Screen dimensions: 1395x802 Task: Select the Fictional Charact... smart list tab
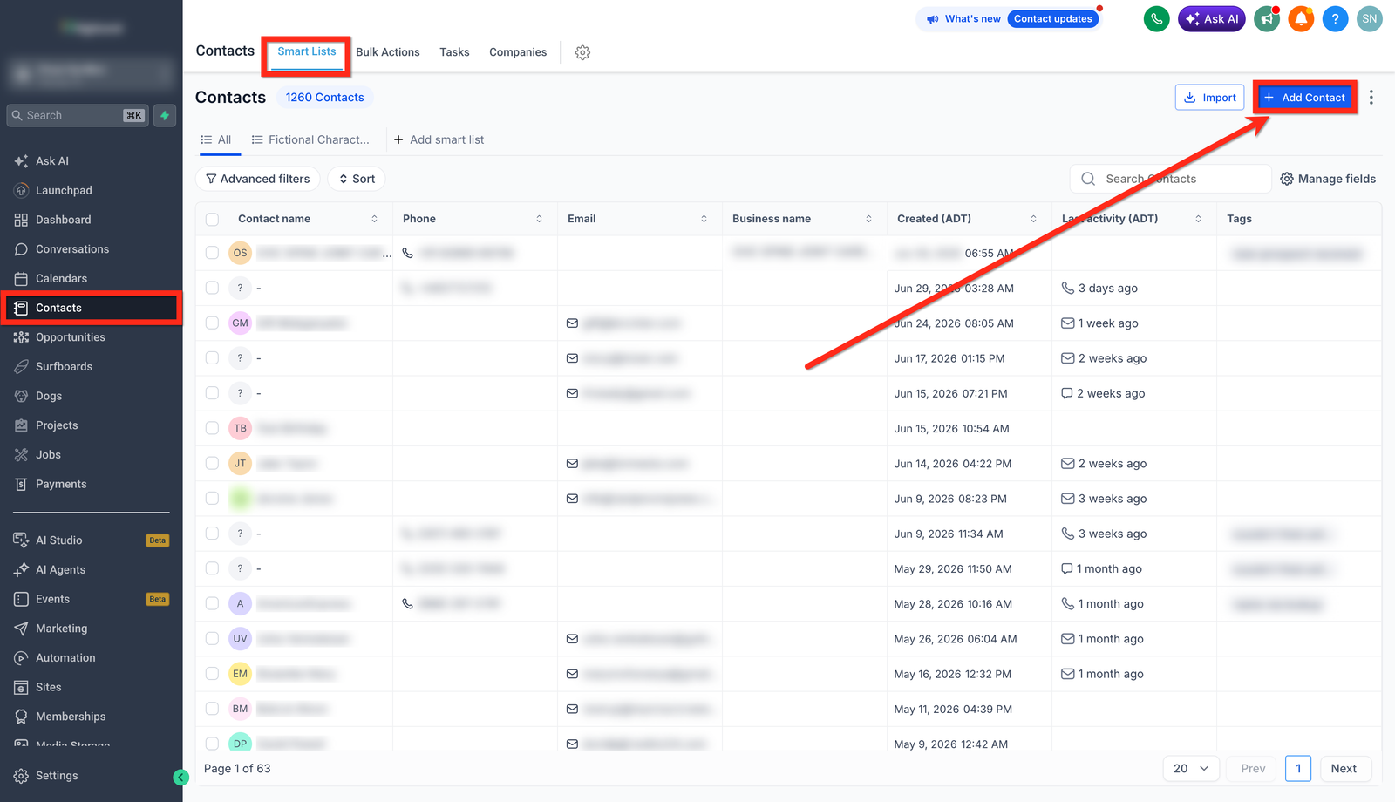pos(310,139)
